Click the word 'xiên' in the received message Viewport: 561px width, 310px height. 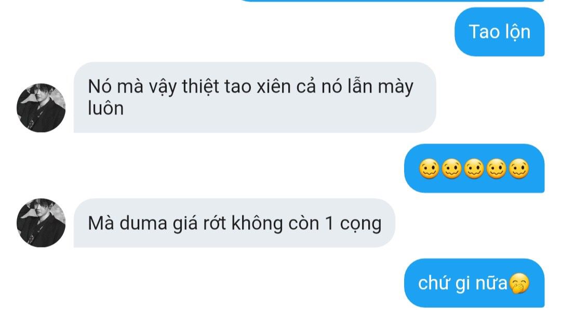[x=273, y=86]
